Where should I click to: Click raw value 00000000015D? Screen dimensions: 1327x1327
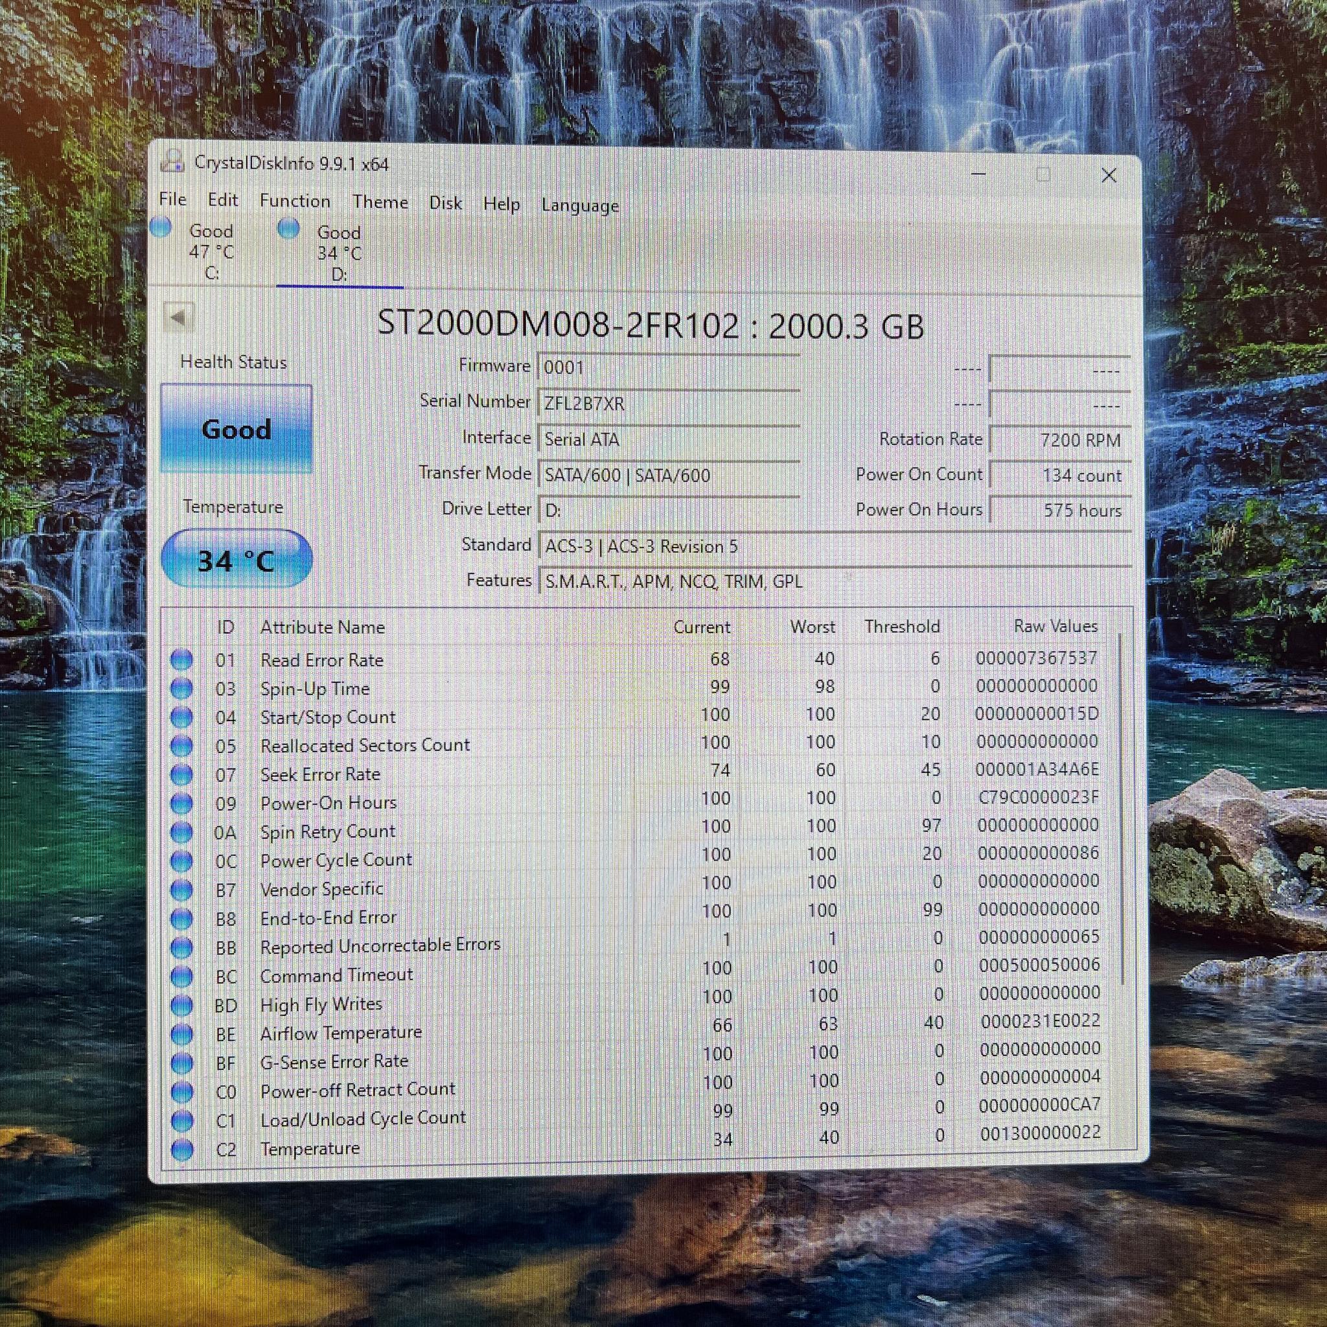(1037, 713)
